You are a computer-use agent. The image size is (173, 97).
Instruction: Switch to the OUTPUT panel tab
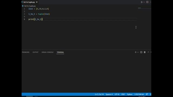point(35,52)
